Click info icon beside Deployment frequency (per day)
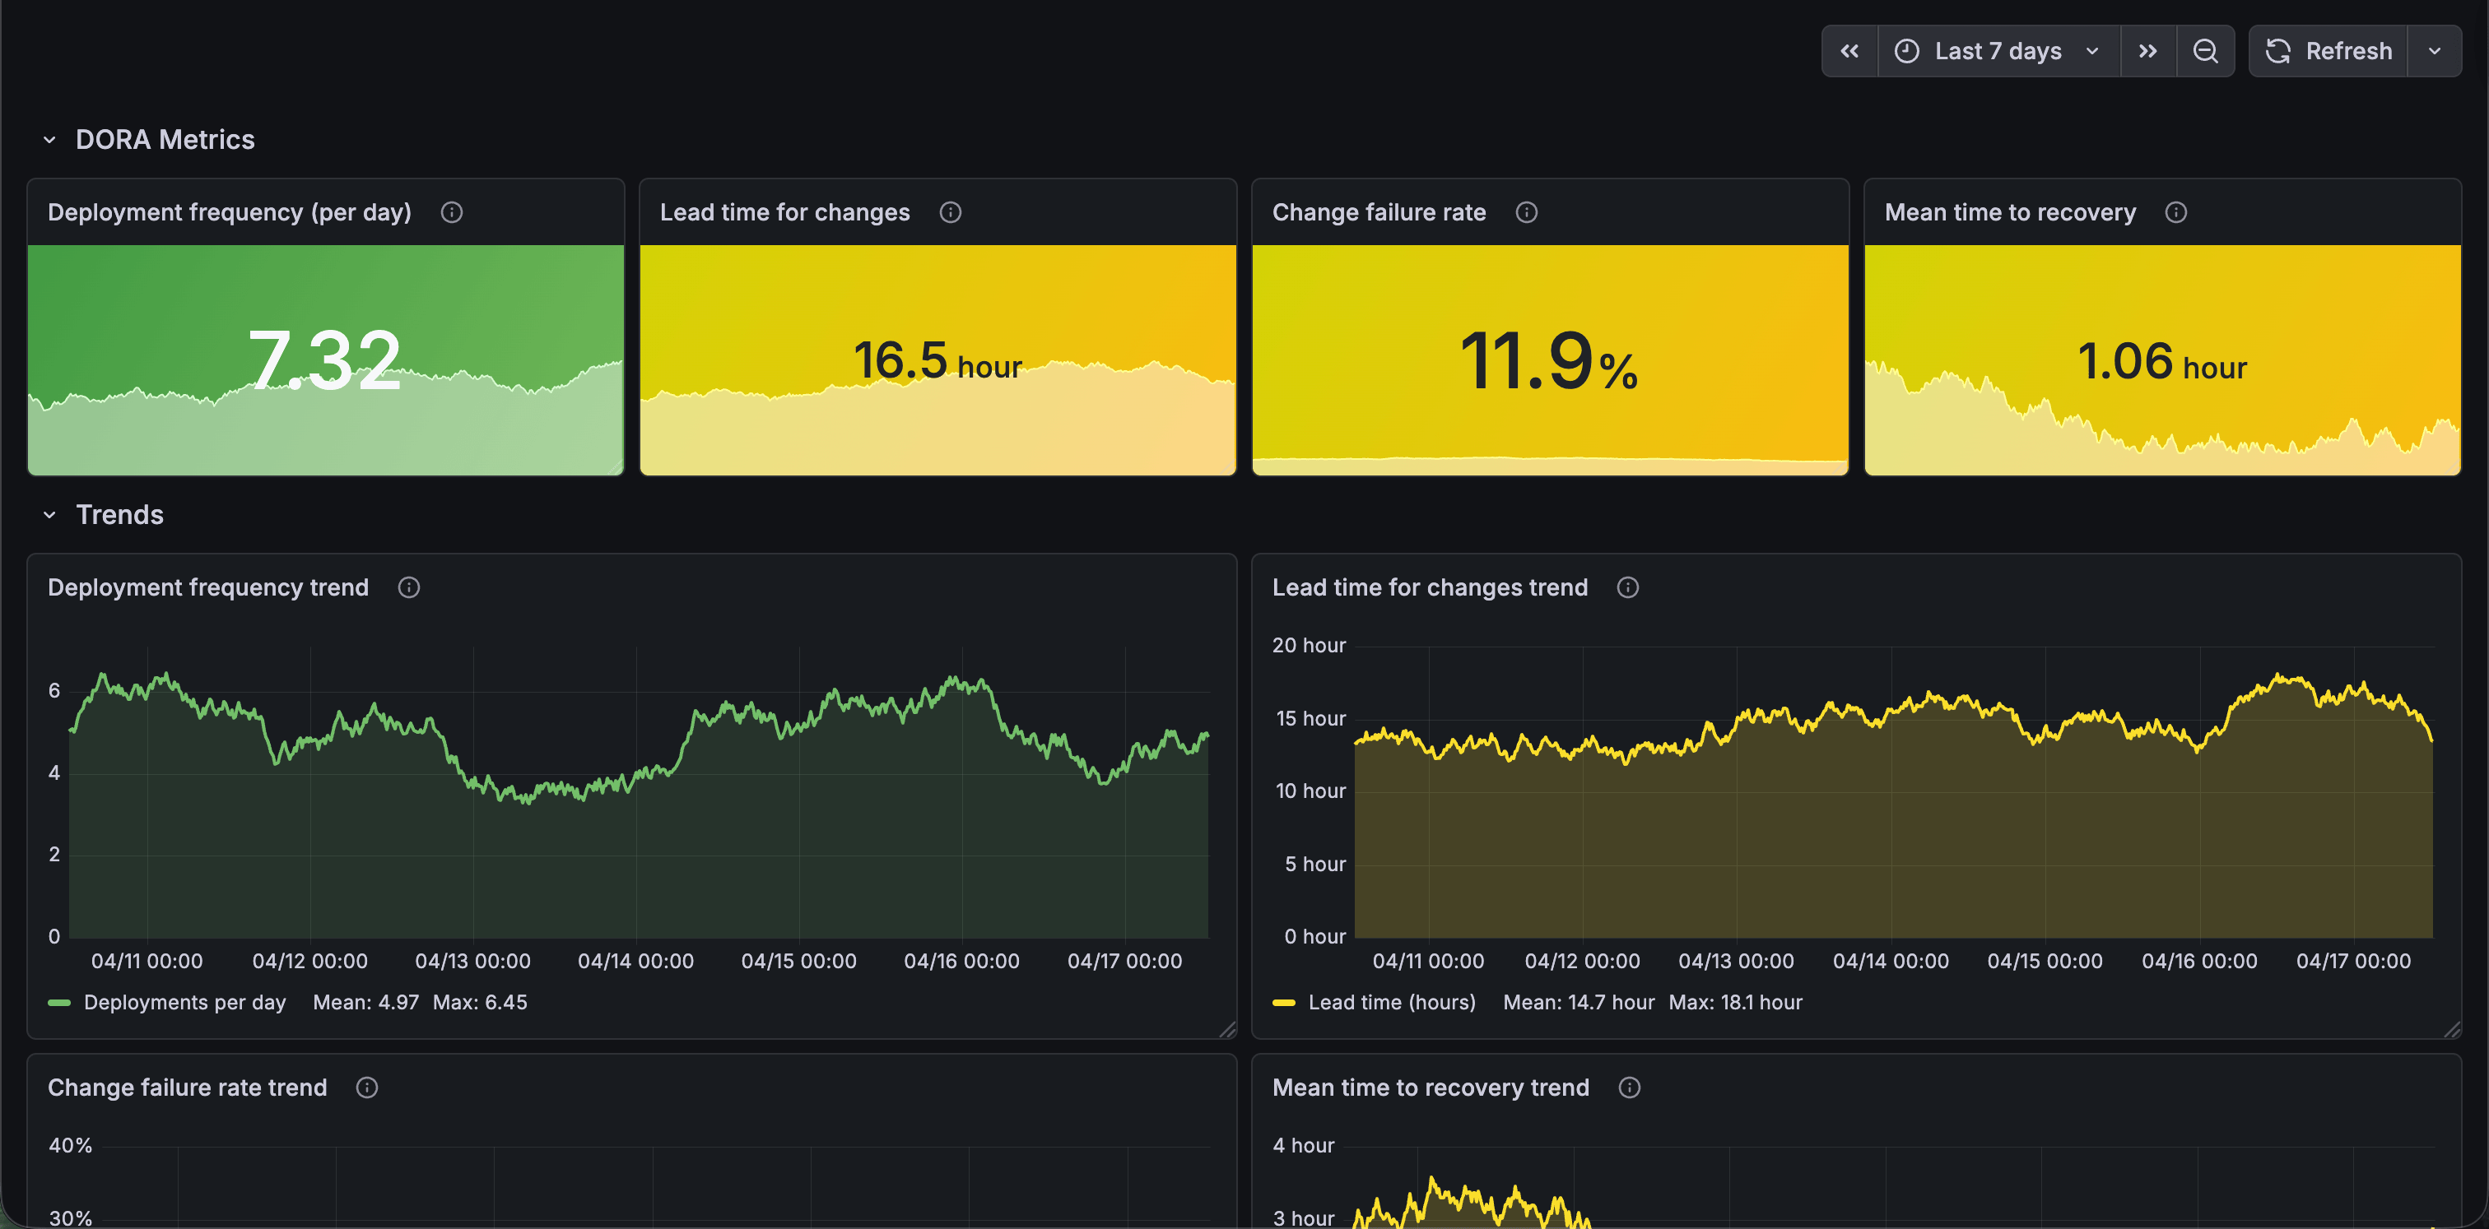This screenshot has width=2489, height=1229. pos(451,212)
